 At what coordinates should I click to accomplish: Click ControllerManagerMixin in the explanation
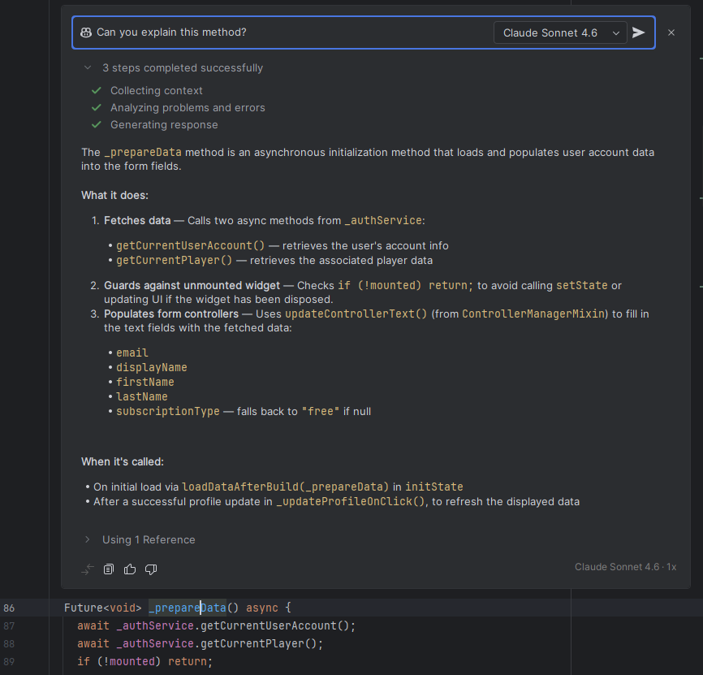coord(532,314)
